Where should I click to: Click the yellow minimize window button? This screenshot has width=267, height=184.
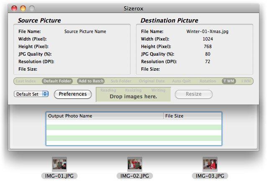[23, 8]
